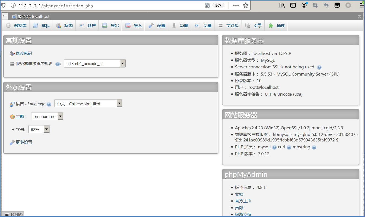Click the wrench icon beside 更多设置
The width and height of the screenshot is (365, 217).
12,143
